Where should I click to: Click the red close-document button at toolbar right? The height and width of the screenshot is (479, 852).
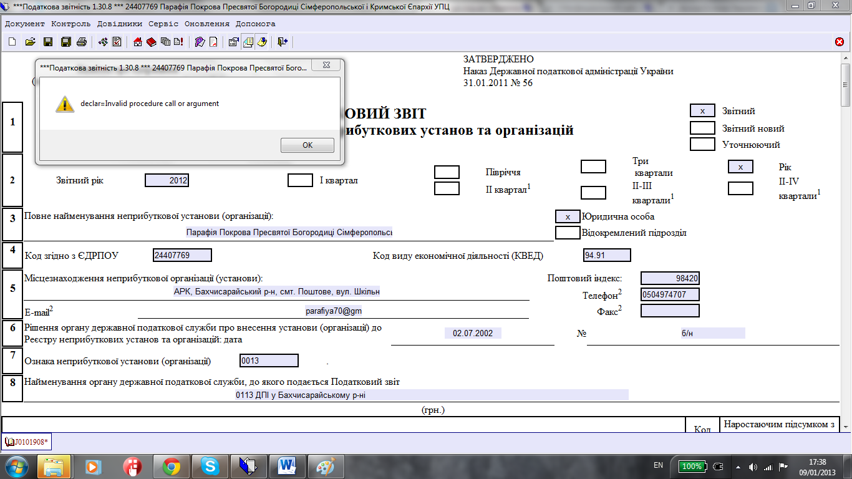click(x=840, y=42)
